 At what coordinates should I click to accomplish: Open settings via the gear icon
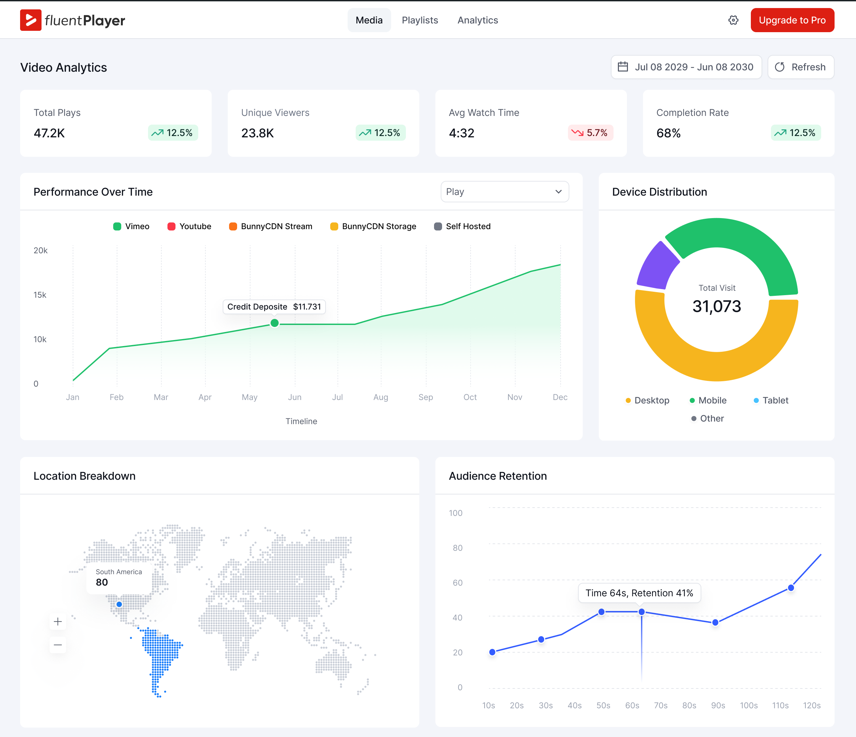coord(733,20)
